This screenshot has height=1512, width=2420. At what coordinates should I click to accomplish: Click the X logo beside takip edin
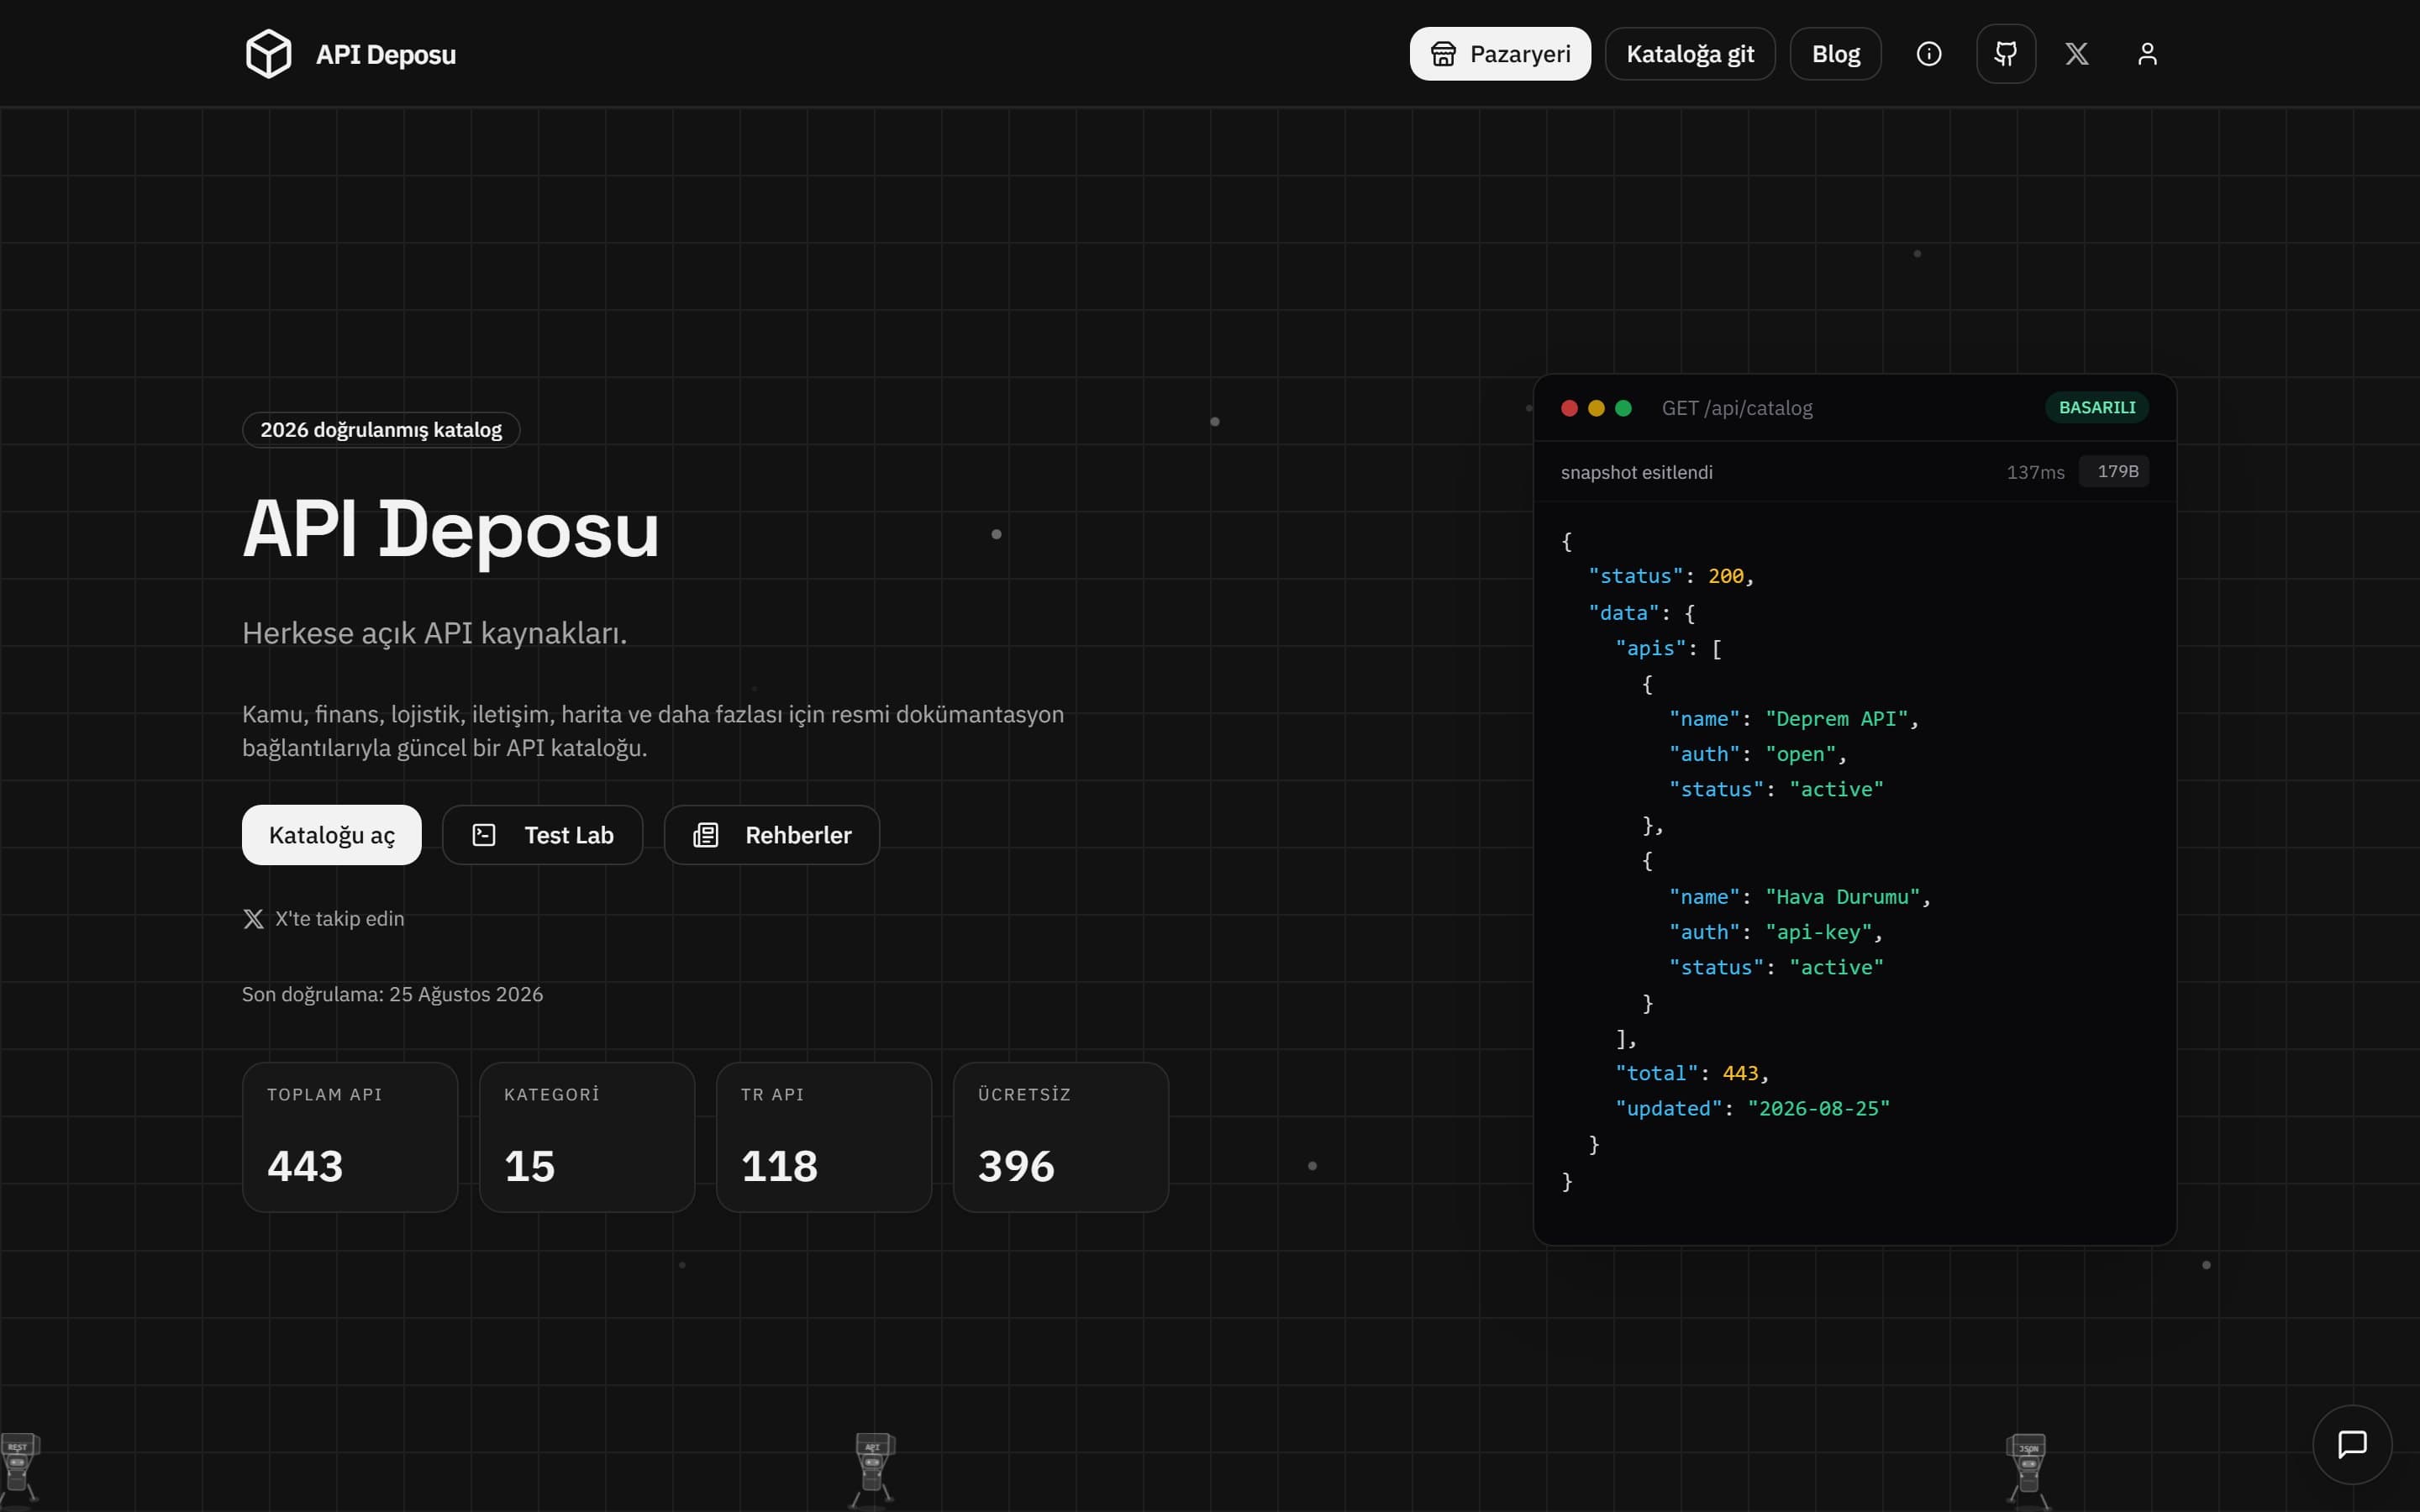tap(253, 919)
